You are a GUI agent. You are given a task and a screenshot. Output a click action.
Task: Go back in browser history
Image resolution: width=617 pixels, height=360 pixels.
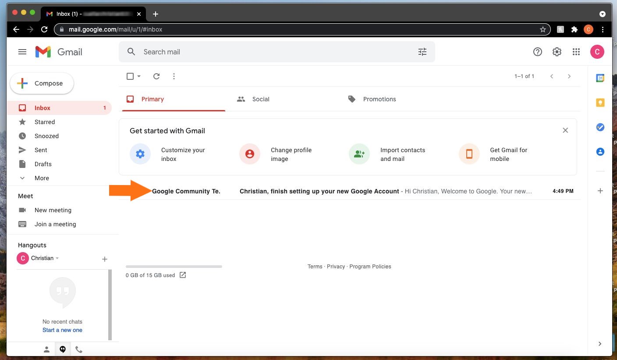pyautogui.click(x=16, y=29)
